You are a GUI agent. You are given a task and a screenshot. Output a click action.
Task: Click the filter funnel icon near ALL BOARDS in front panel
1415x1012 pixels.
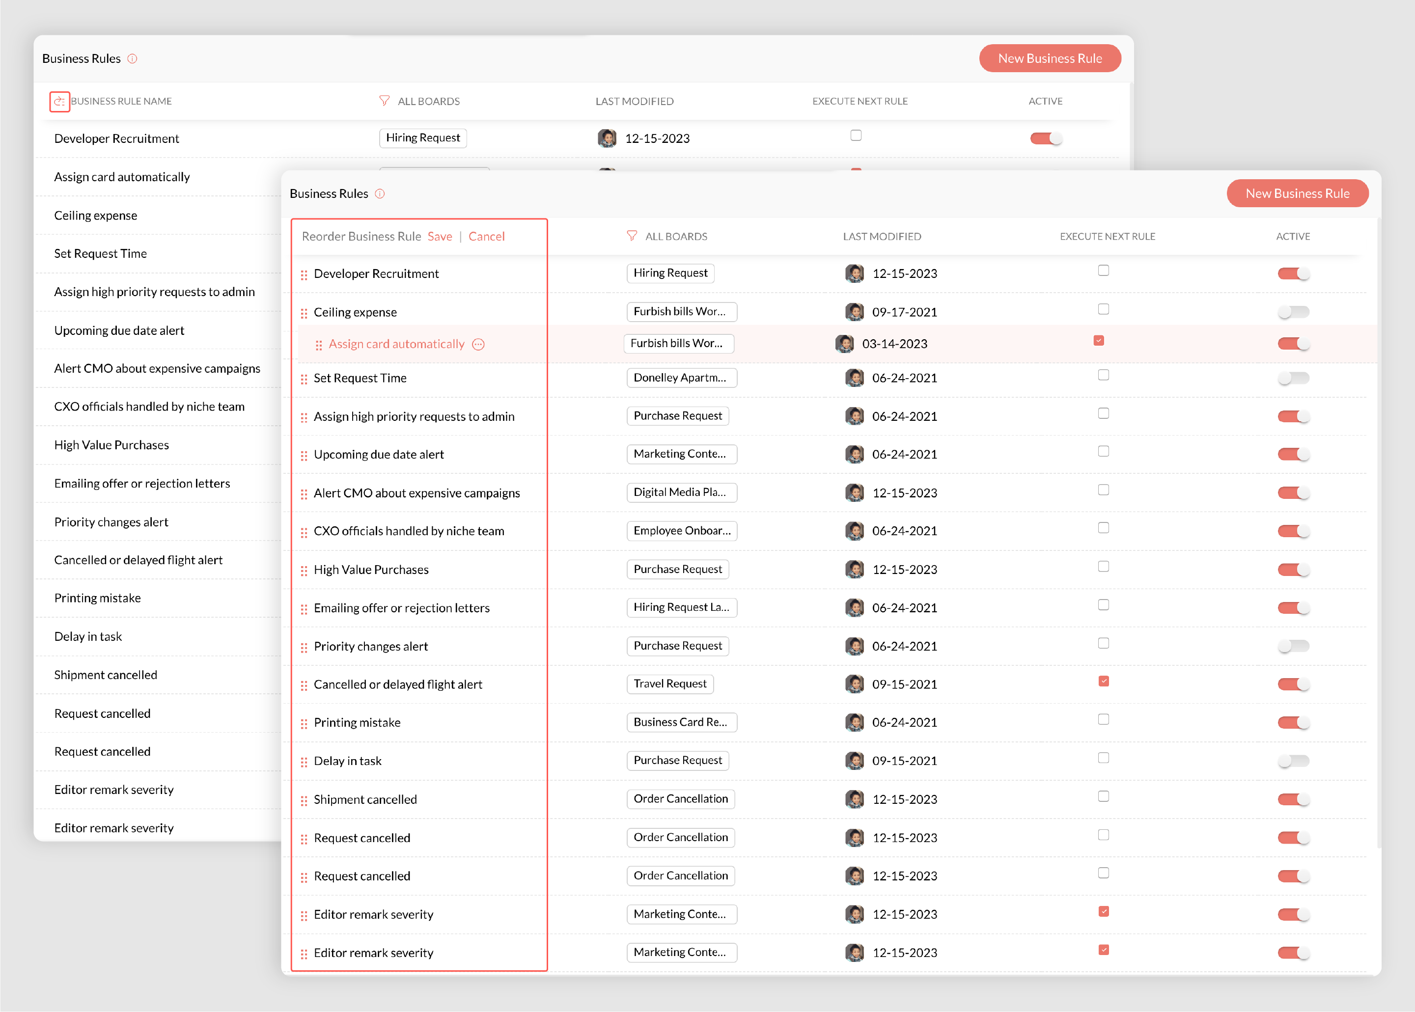click(x=632, y=236)
